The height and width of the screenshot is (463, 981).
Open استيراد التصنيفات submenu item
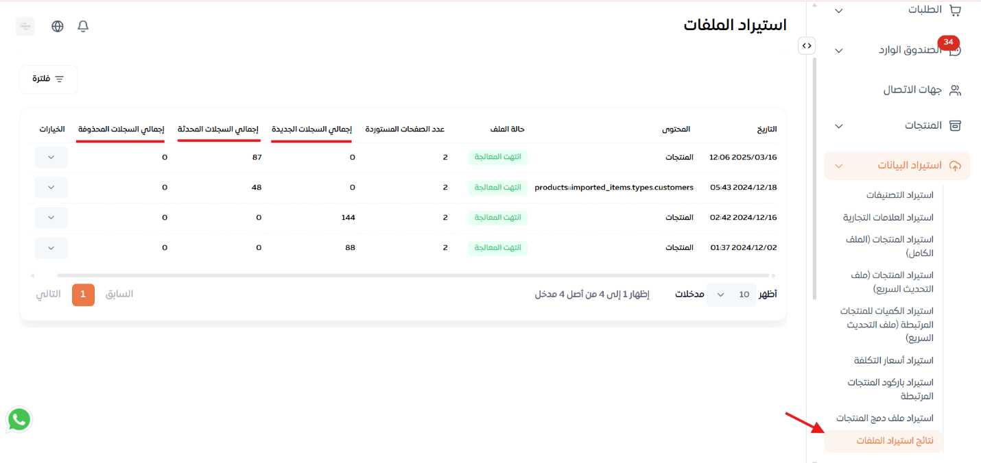click(899, 195)
